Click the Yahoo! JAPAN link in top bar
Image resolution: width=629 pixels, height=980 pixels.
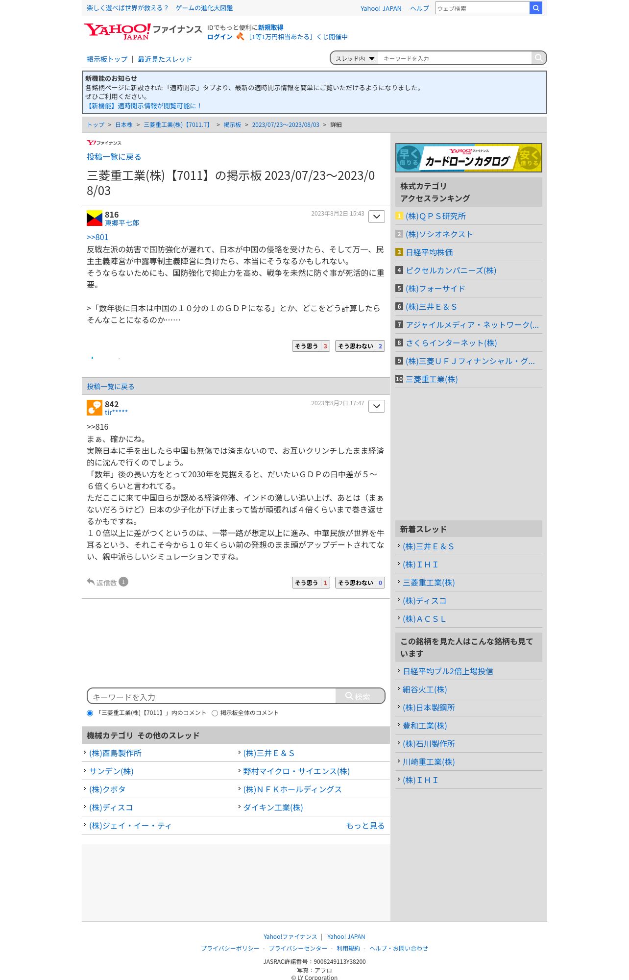click(381, 8)
